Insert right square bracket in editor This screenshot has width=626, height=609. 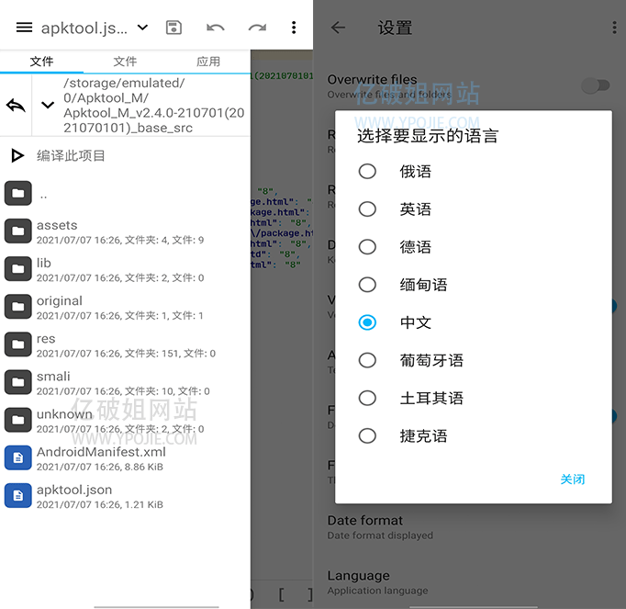(x=310, y=594)
